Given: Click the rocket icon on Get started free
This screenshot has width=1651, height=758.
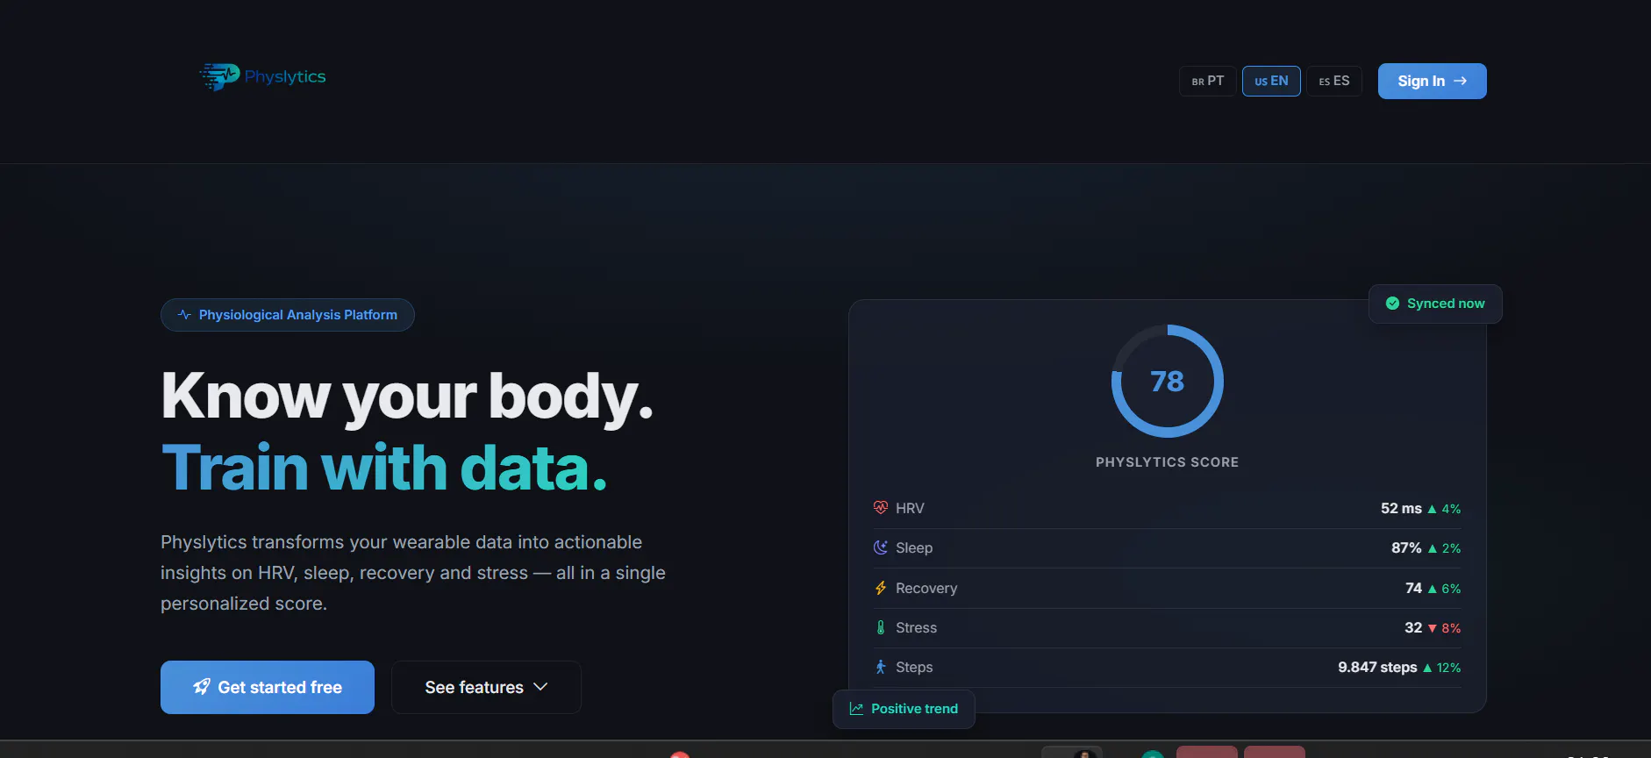Looking at the screenshot, I should click(x=202, y=687).
